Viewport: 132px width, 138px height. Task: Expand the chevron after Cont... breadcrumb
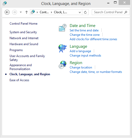pyautogui.click(x=52, y=12)
